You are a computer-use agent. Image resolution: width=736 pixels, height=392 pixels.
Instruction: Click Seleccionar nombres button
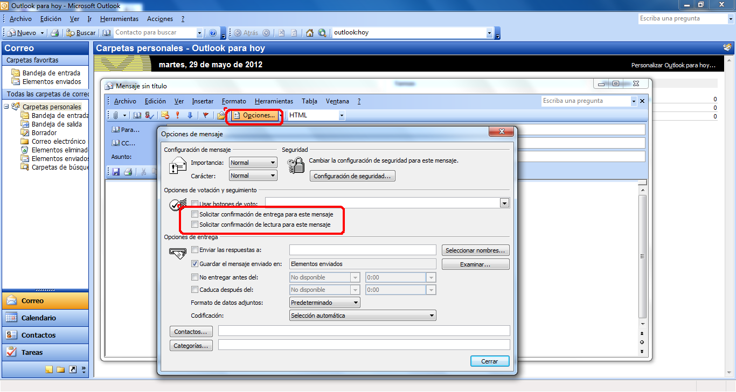[476, 250]
